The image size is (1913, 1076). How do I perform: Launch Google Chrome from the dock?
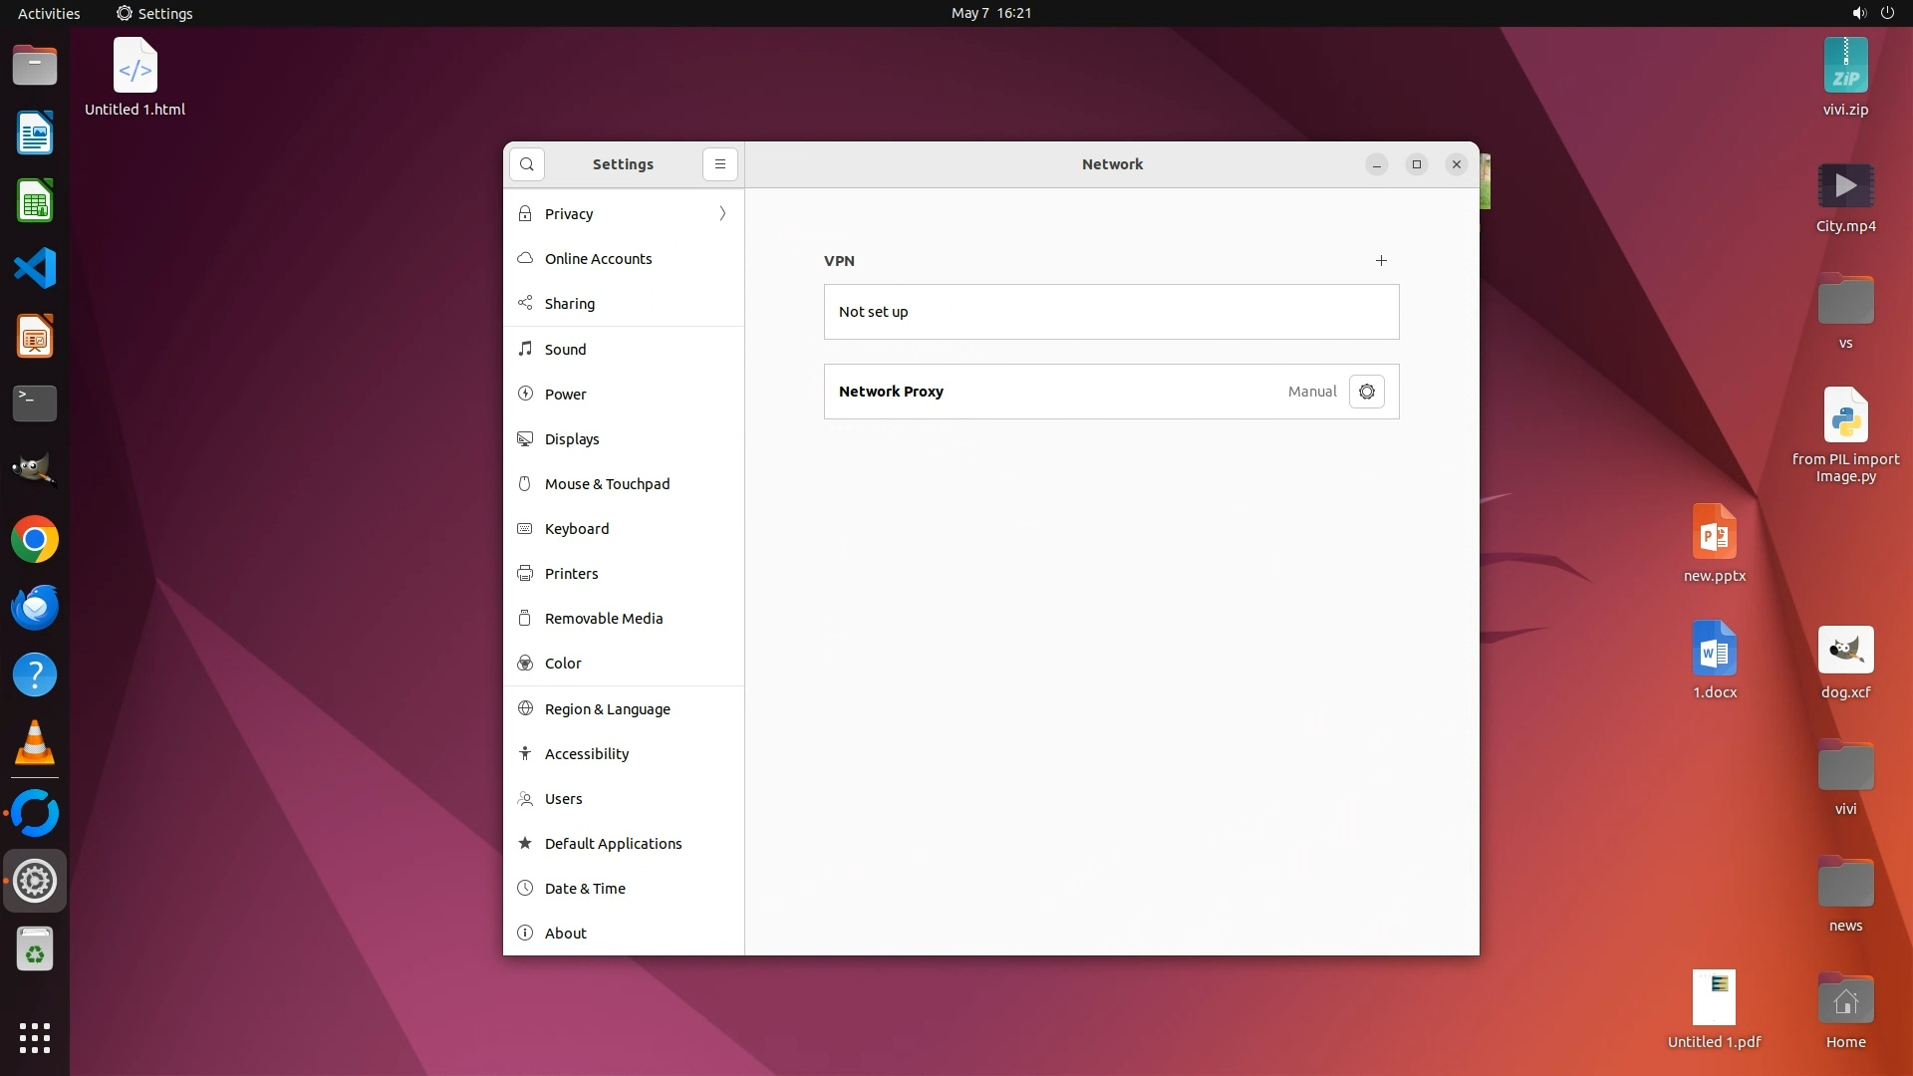click(x=35, y=540)
